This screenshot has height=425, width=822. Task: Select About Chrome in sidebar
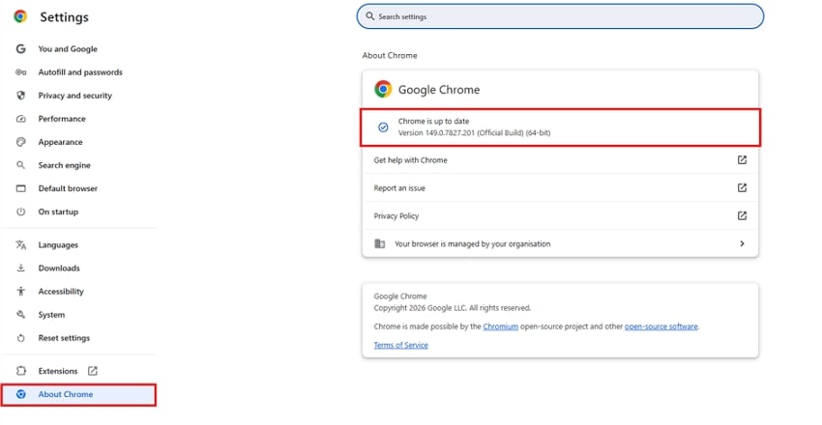point(78,394)
